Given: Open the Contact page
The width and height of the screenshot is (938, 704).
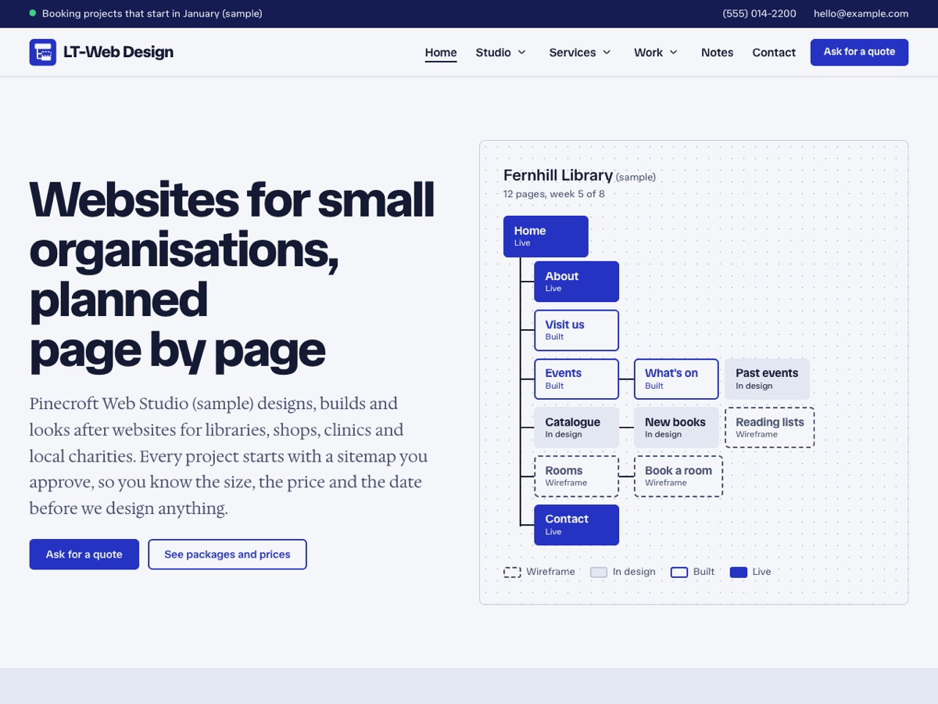Looking at the screenshot, I should click(x=774, y=52).
